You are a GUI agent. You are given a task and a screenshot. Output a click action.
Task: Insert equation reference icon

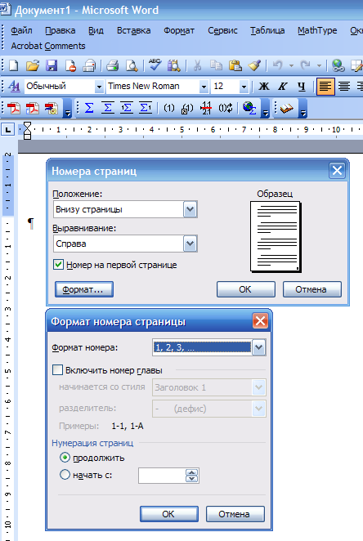(x=187, y=109)
